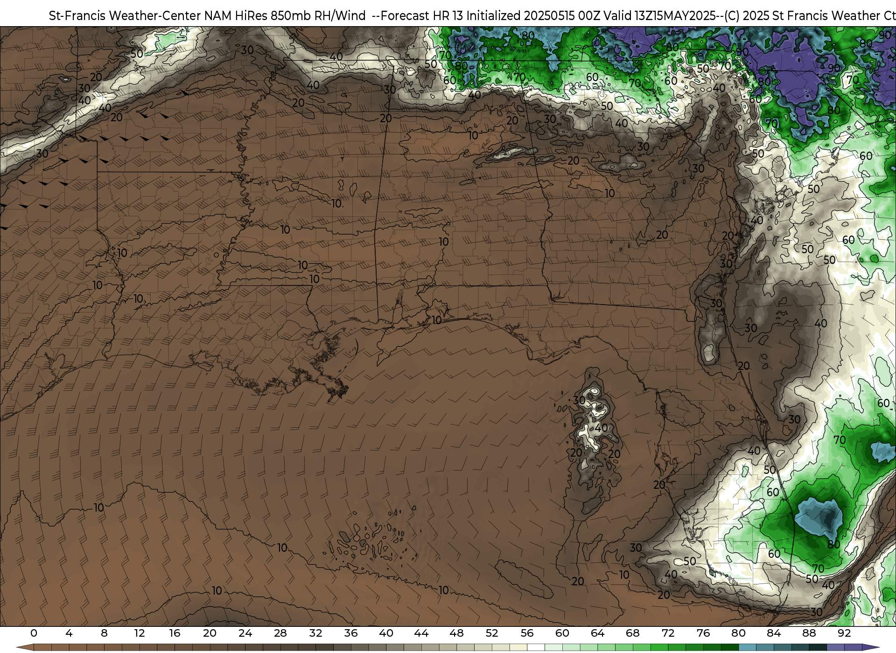The height and width of the screenshot is (653, 896).
Task: Click the colorbar label '76'
Action: [x=703, y=633]
